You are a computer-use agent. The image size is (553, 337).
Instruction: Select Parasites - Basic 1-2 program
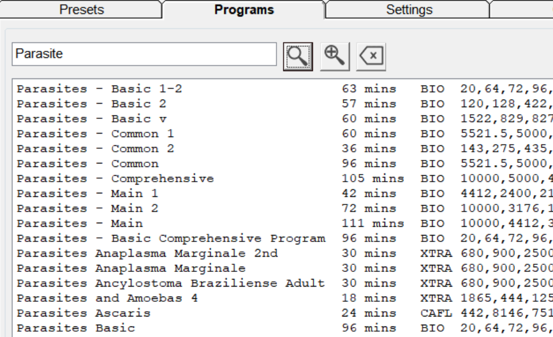tap(99, 89)
